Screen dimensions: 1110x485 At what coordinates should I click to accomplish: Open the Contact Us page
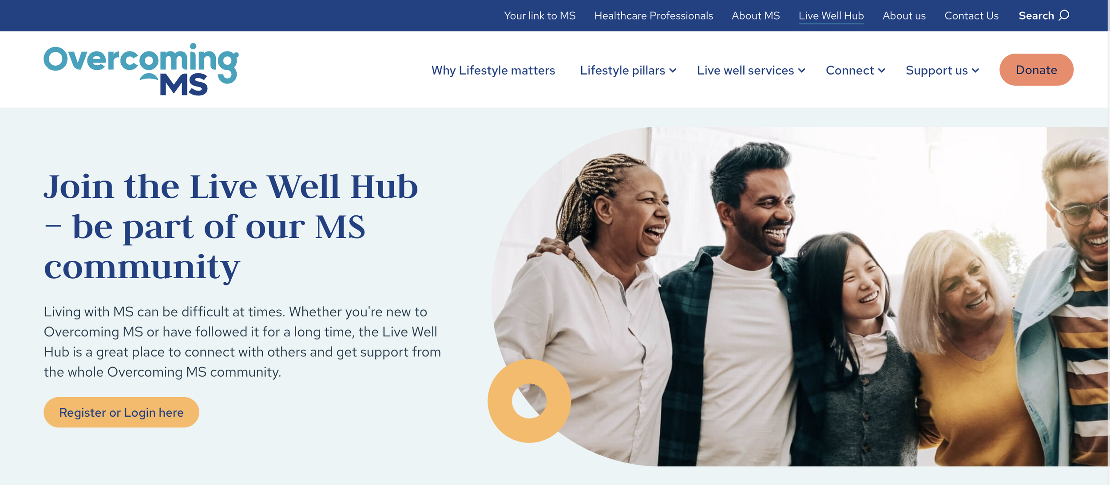coord(971,16)
